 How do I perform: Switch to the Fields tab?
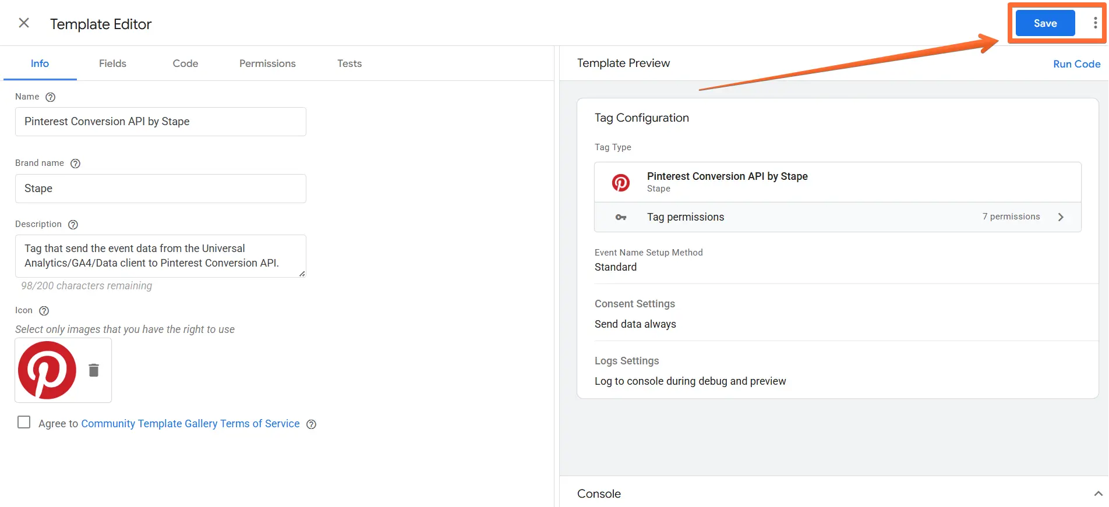tap(112, 63)
